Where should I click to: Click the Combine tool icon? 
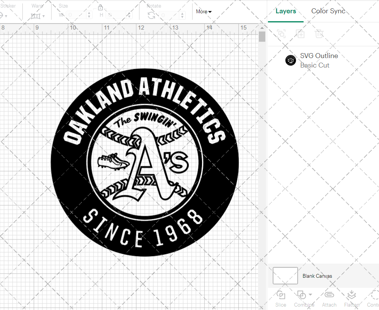(x=301, y=296)
